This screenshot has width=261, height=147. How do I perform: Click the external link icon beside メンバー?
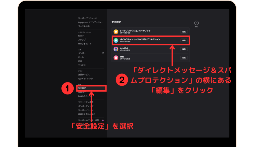[103, 53]
